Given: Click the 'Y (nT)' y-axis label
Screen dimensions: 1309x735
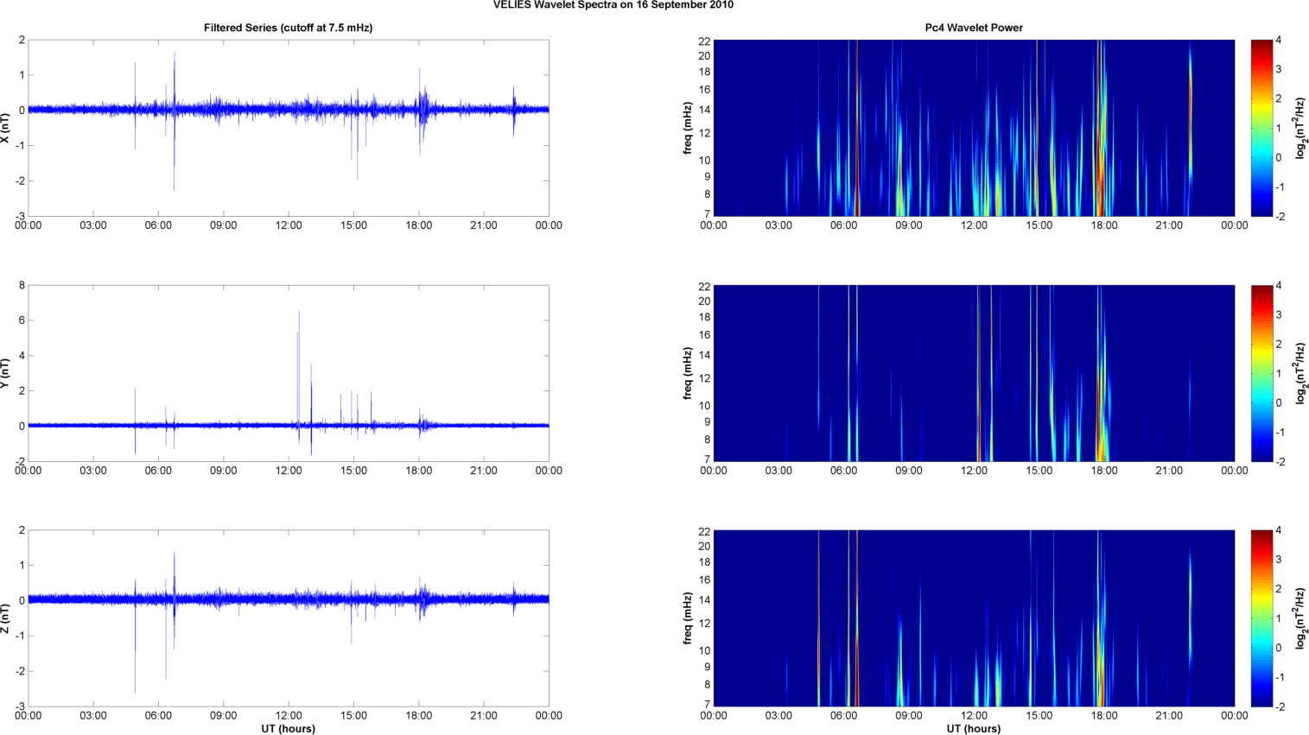Looking at the screenshot, I should coord(6,373).
